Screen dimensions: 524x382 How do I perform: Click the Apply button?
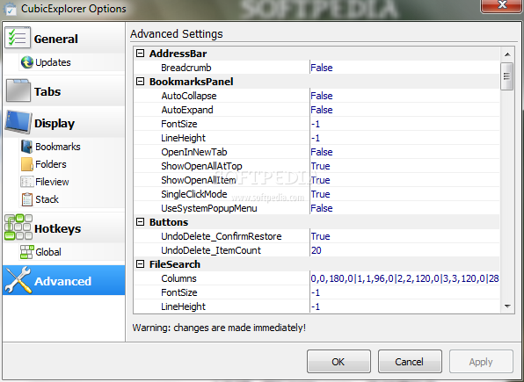point(481,362)
